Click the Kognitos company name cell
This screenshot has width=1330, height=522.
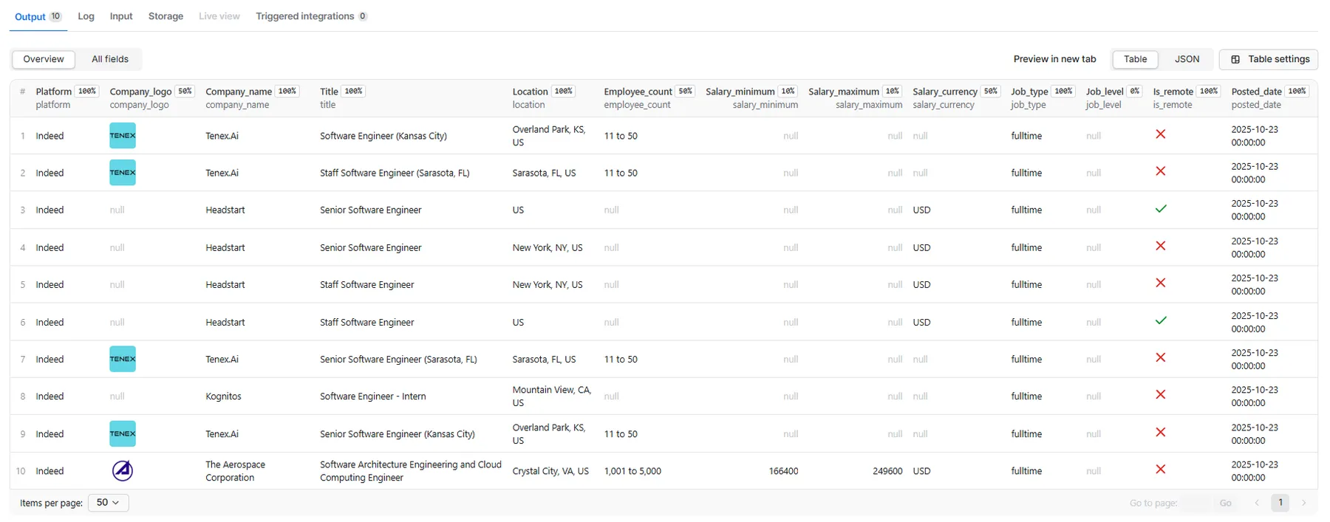click(223, 396)
